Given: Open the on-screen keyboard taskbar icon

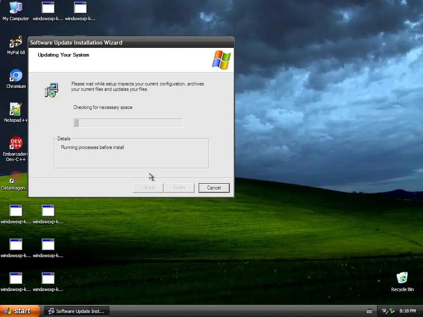Looking at the screenshot, I should (x=369, y=311).
